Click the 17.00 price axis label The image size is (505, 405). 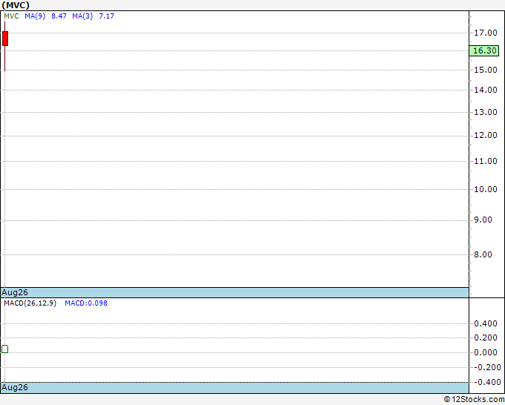point(486,33)
